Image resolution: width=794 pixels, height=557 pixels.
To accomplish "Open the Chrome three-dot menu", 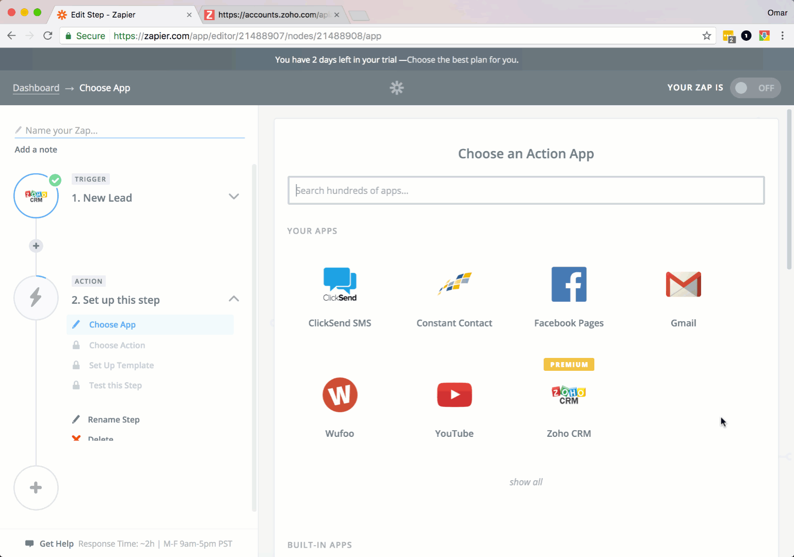I will 783,36.
